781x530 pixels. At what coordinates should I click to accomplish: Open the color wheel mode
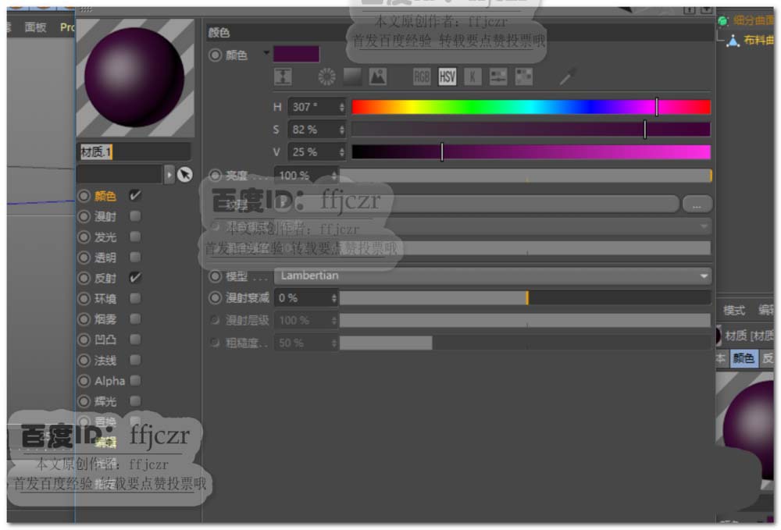point(326,76)
